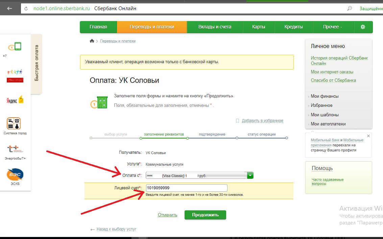This screenshot has width=383, height=239.
Task: Click Коммунальные услуги service value
Action: 164,165
